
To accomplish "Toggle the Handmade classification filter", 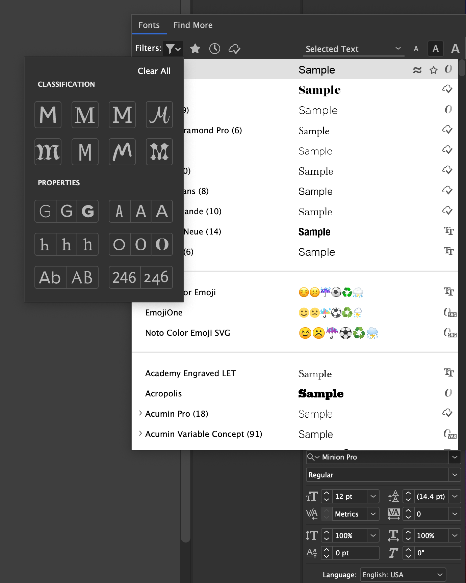I will (122, 152).
